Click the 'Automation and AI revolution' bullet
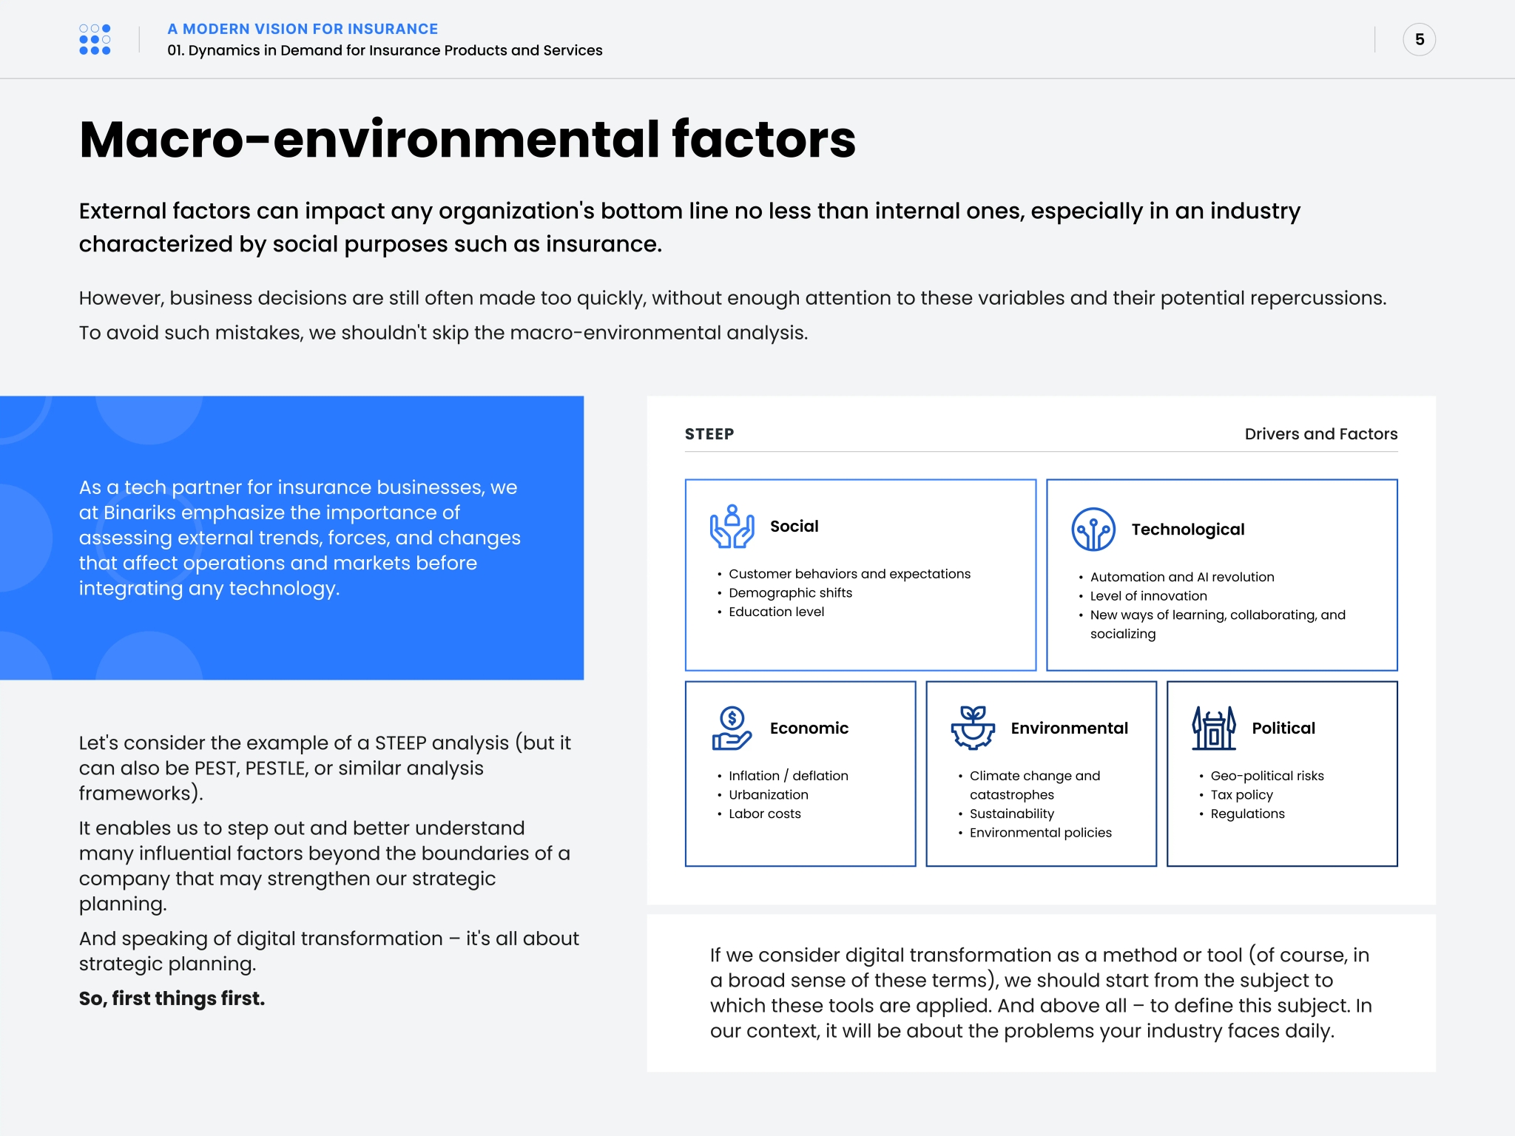The width and height of the screenshot is (1515, 1136). point(1181,577)
